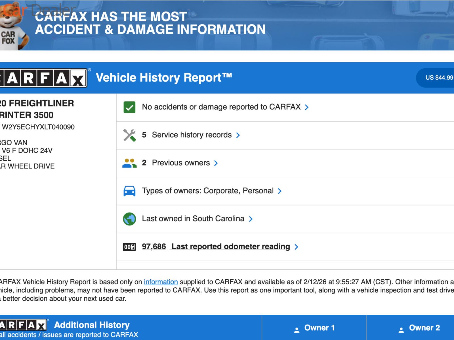The image size is (454, 340).
Task: Click the Service history records text
Action: [x=192, y=135]
